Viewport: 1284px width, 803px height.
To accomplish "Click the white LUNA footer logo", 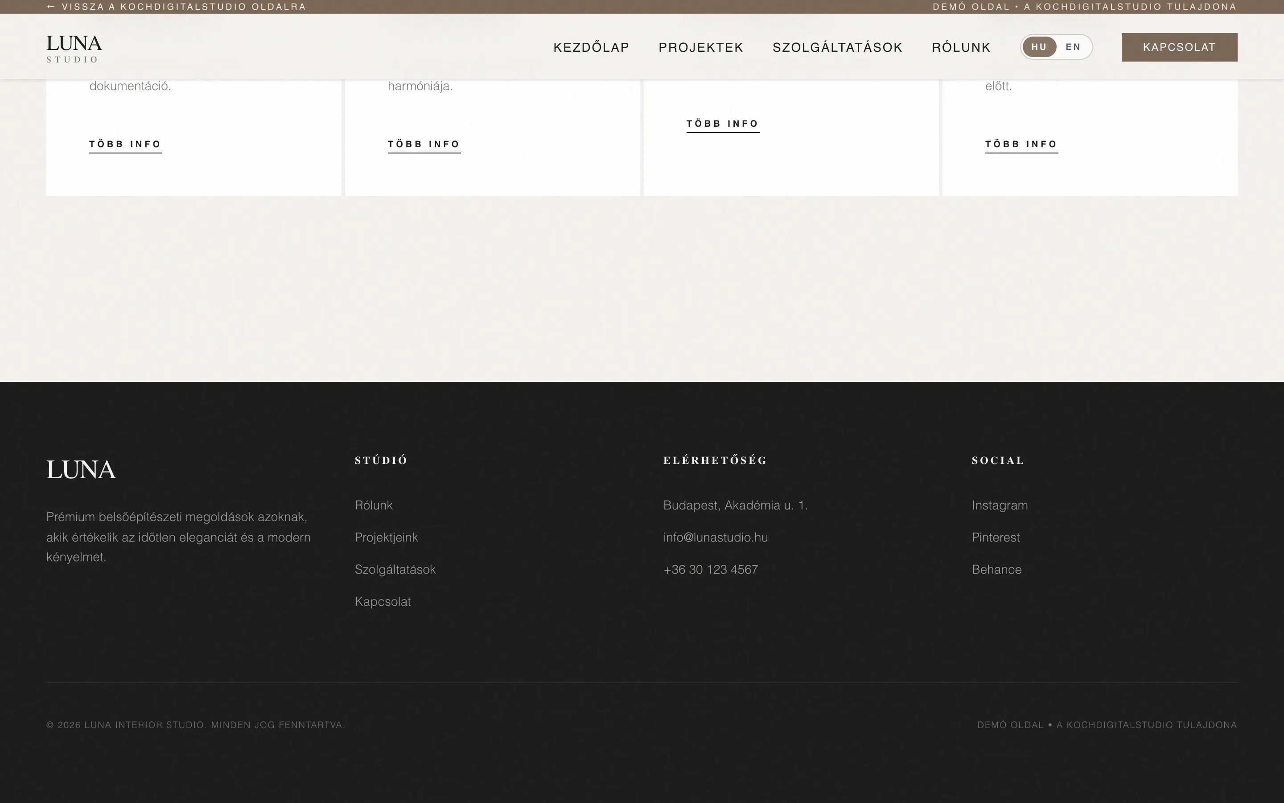I will point(81,470).
